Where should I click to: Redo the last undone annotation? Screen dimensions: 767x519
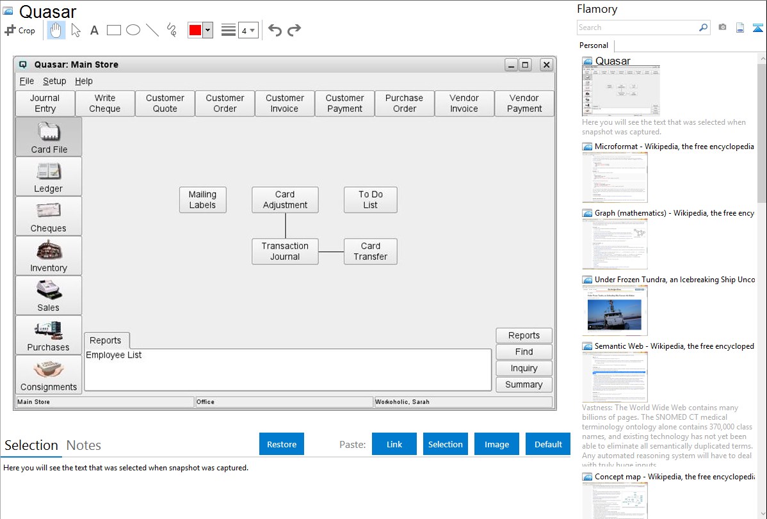(294, 30)
